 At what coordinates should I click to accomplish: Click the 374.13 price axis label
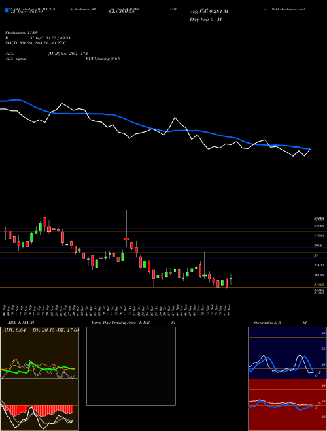click(319, 265)
